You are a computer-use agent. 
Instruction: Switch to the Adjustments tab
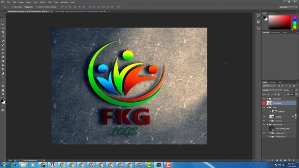pos(276,32)
